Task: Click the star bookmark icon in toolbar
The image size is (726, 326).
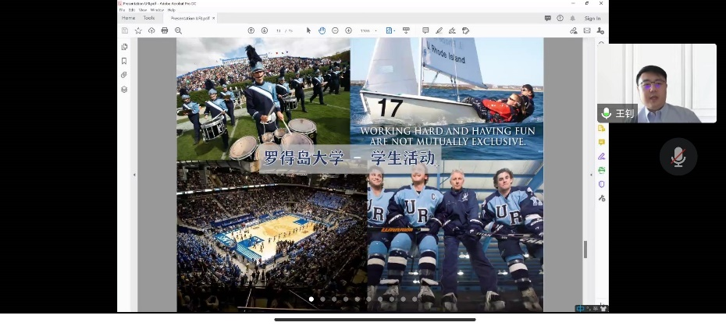Action: point(138,30)
